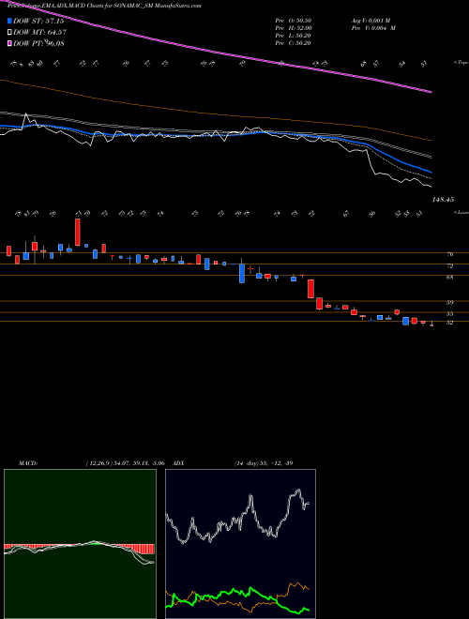The image size is (469, 619).
Task: Click the chart title mentioning SONAMAC_SM
Action: click(104, 6)
